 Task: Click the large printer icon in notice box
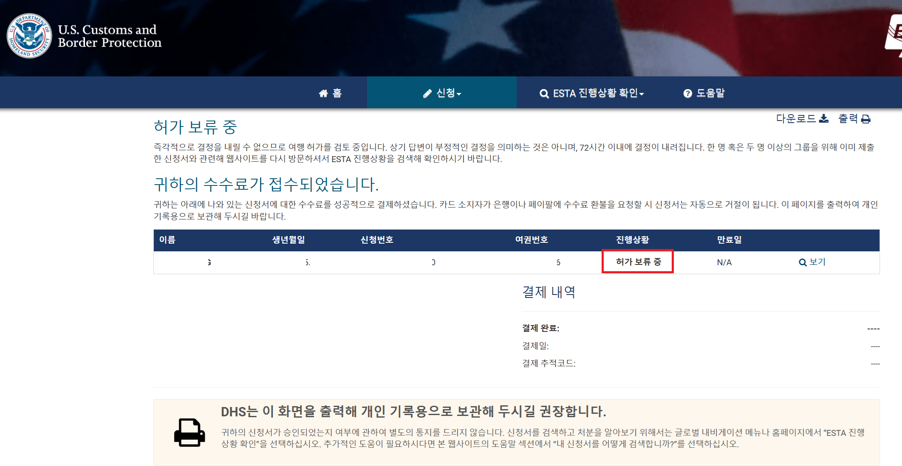point(189,432)
